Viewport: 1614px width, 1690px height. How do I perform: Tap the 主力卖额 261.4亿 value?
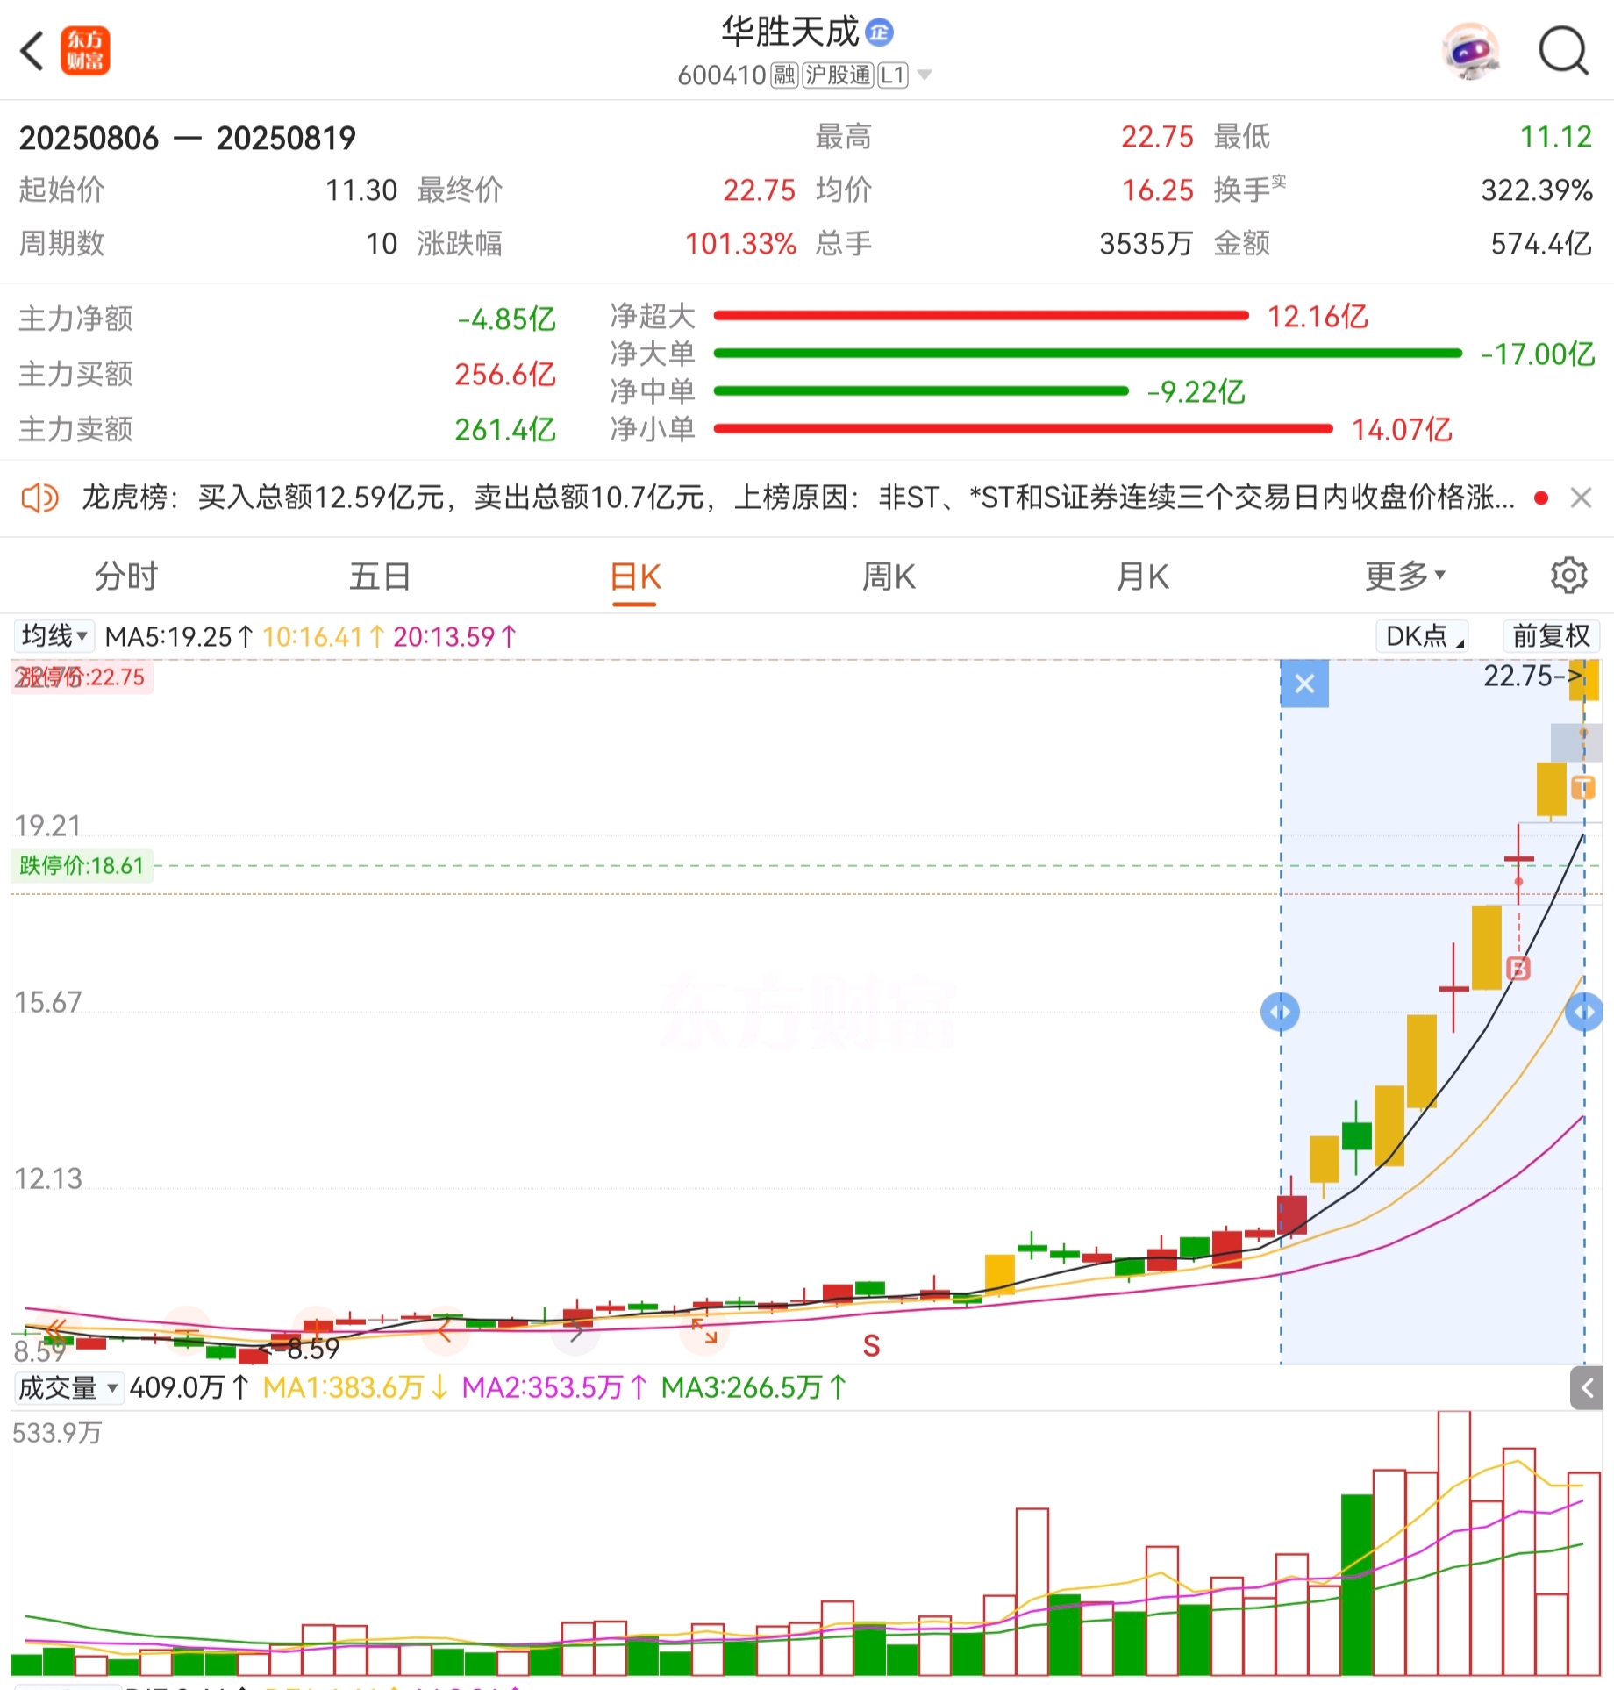pyautogui.click(x=505, y=429)
